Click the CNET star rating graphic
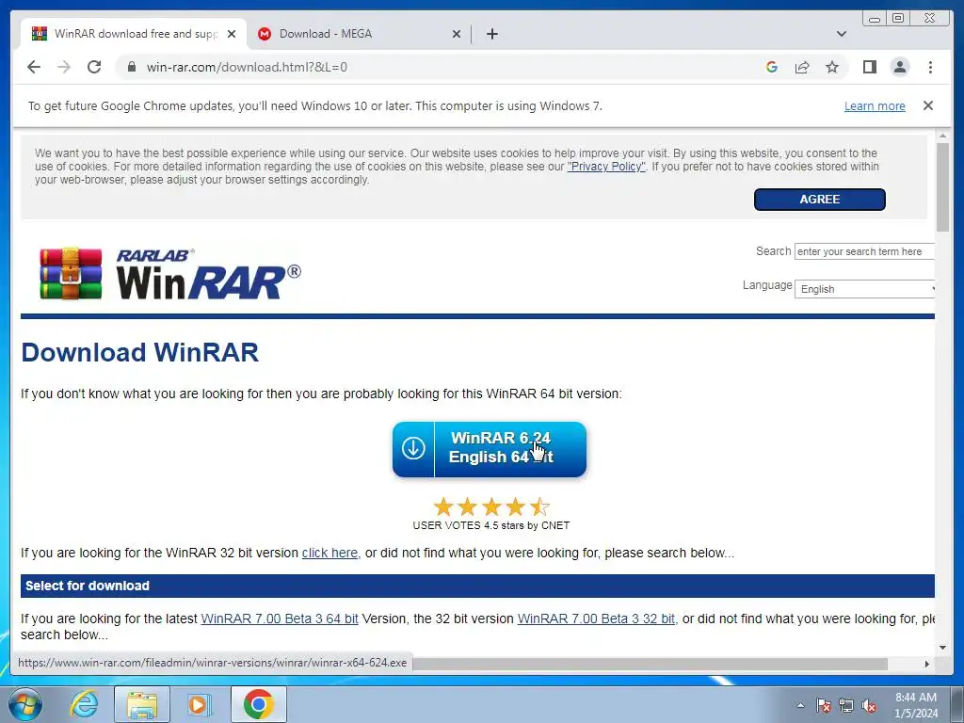 click(x=490, y=507)
